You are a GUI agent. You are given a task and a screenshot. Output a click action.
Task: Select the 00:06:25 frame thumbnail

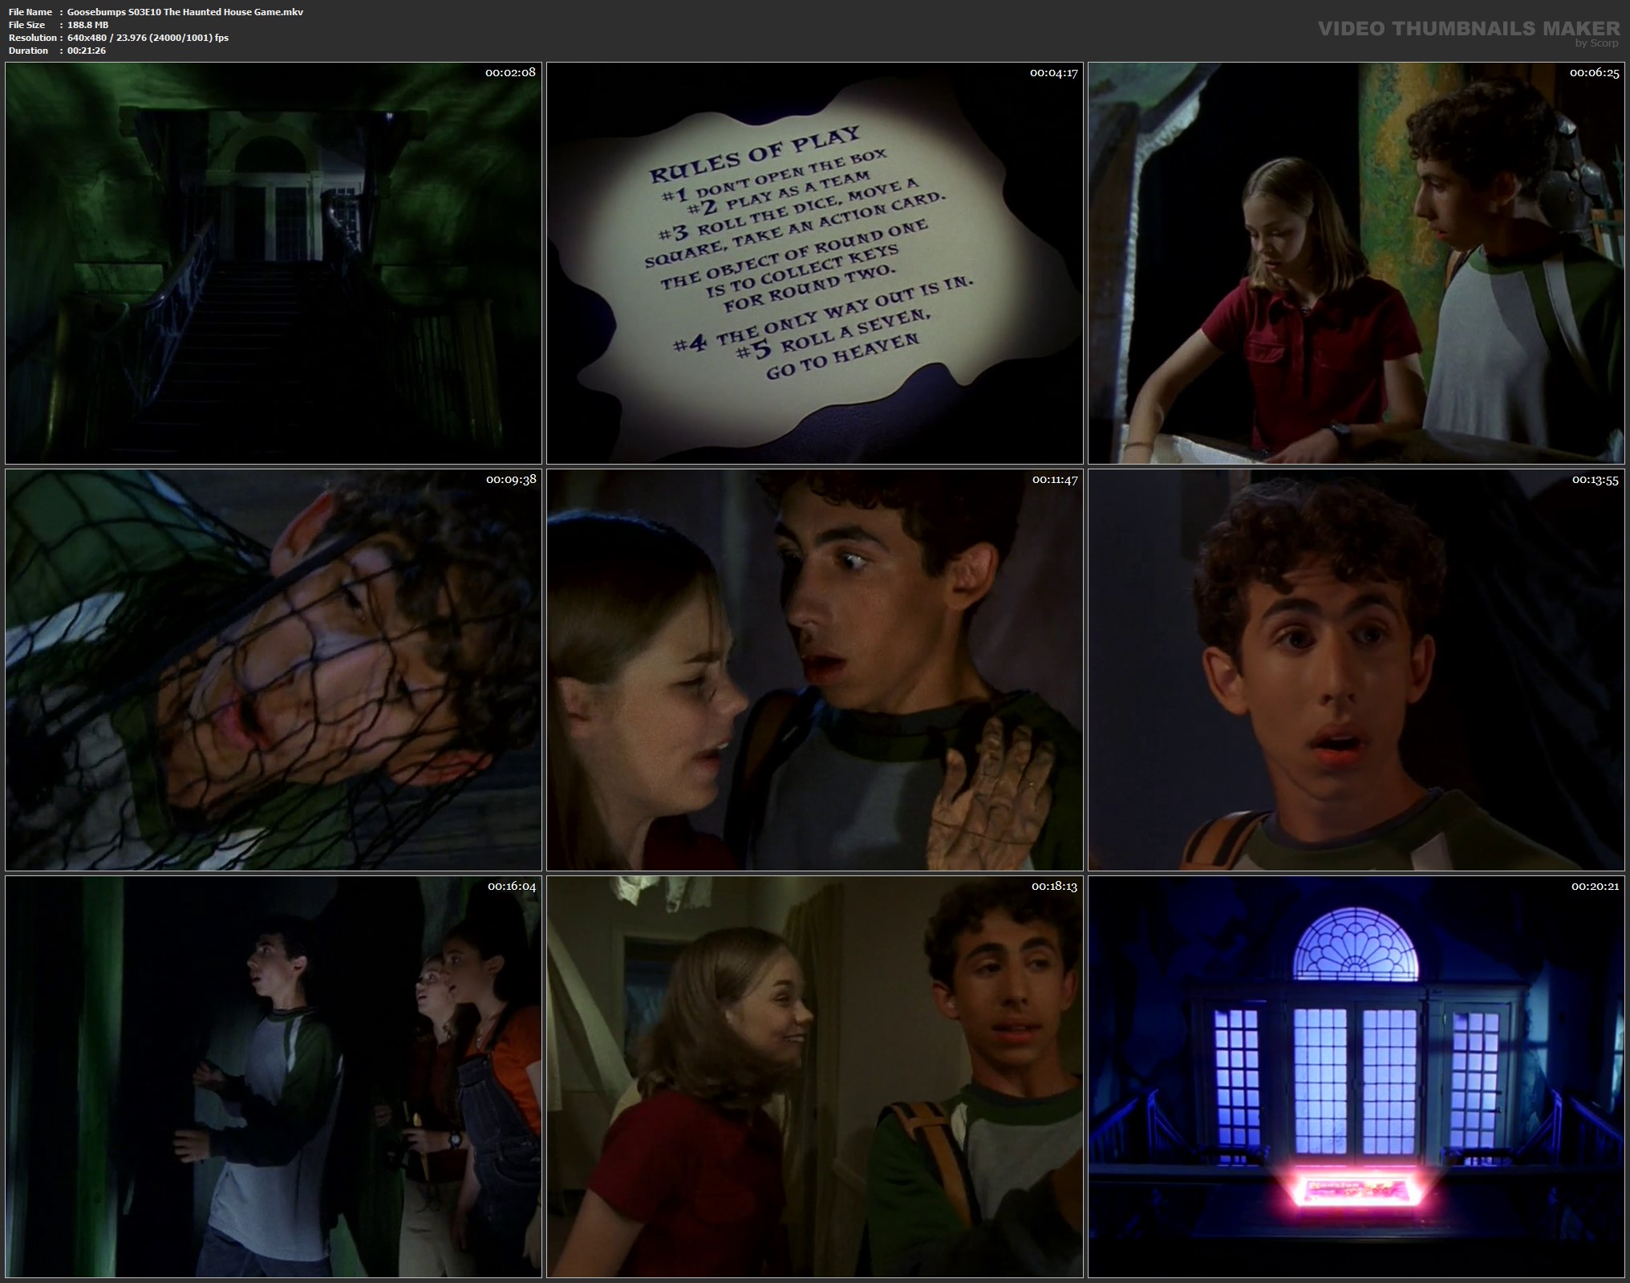click(x=1356, y=263)
